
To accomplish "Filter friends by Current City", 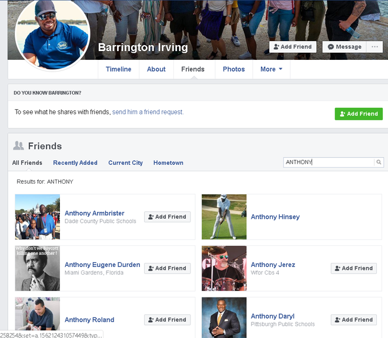I will coord(125,163).
